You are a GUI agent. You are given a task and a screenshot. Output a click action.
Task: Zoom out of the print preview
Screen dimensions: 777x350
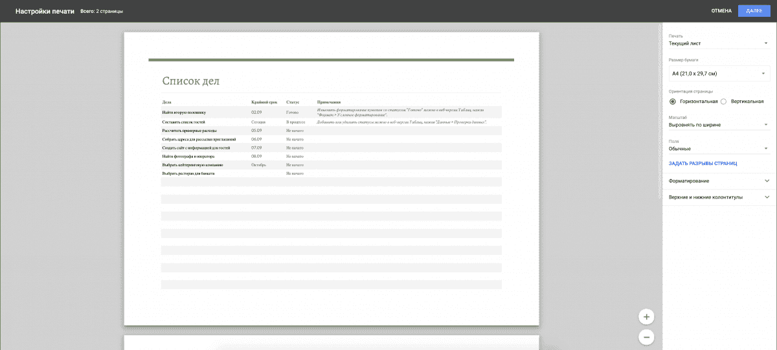(646, 337)
